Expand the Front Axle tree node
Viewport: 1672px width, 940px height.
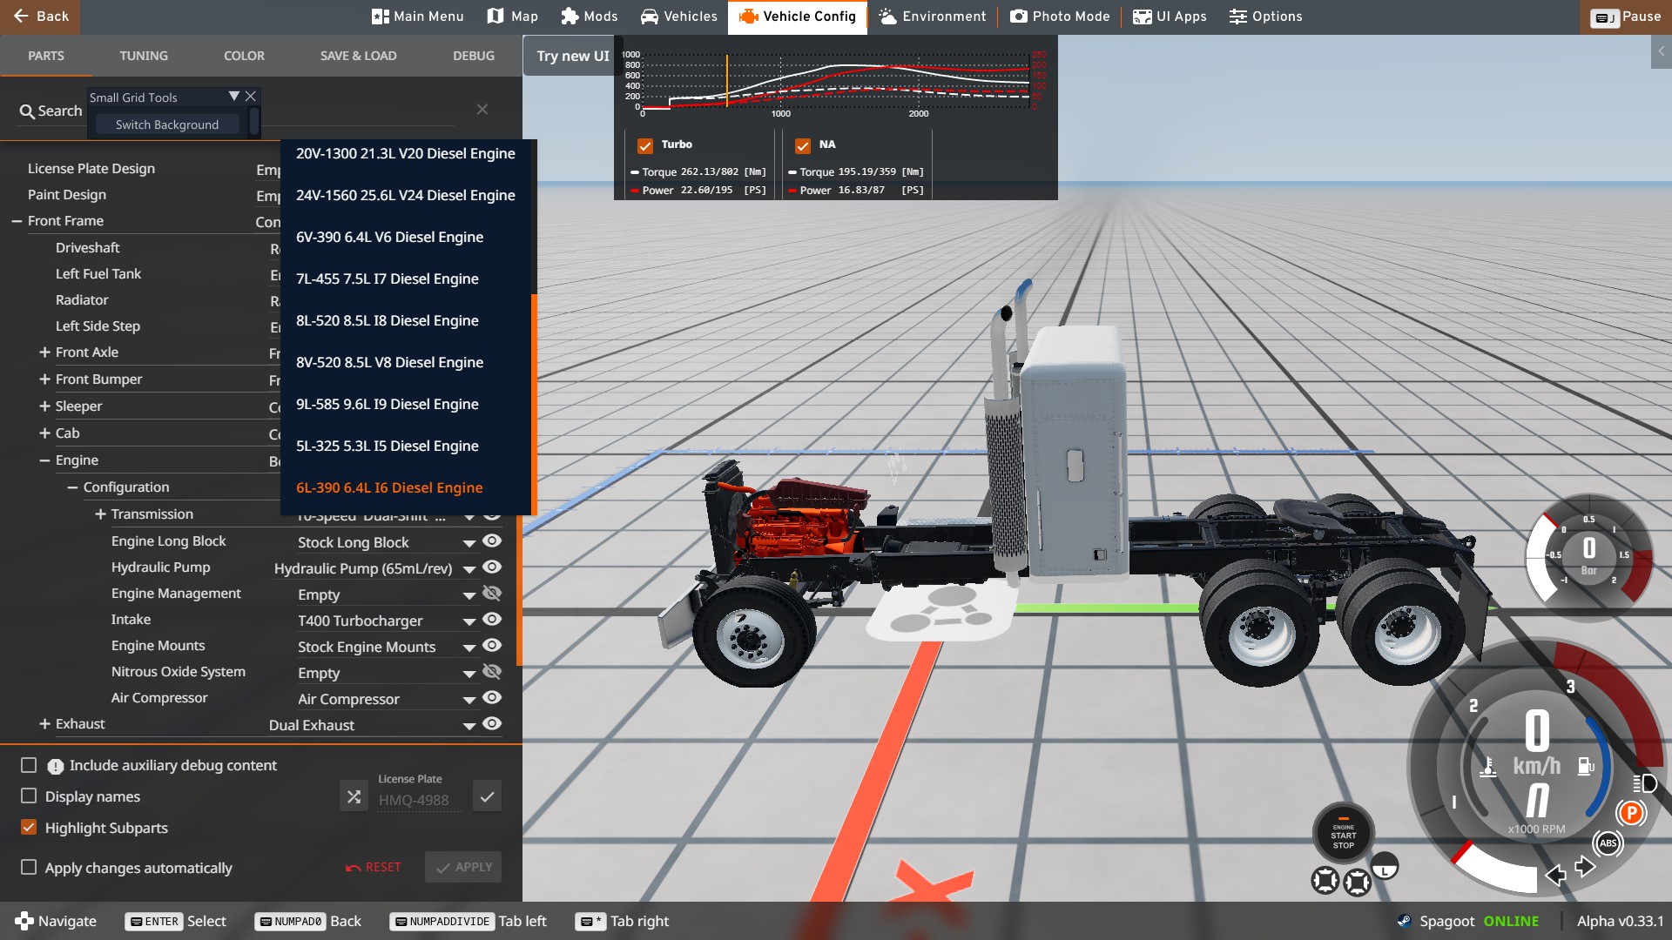tap(44, 352)
